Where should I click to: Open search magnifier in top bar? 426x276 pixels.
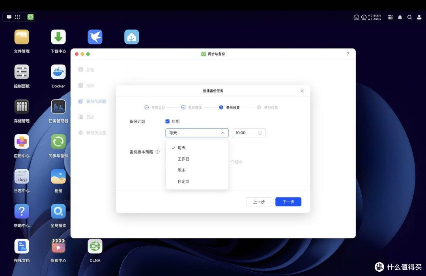[409, 17]
